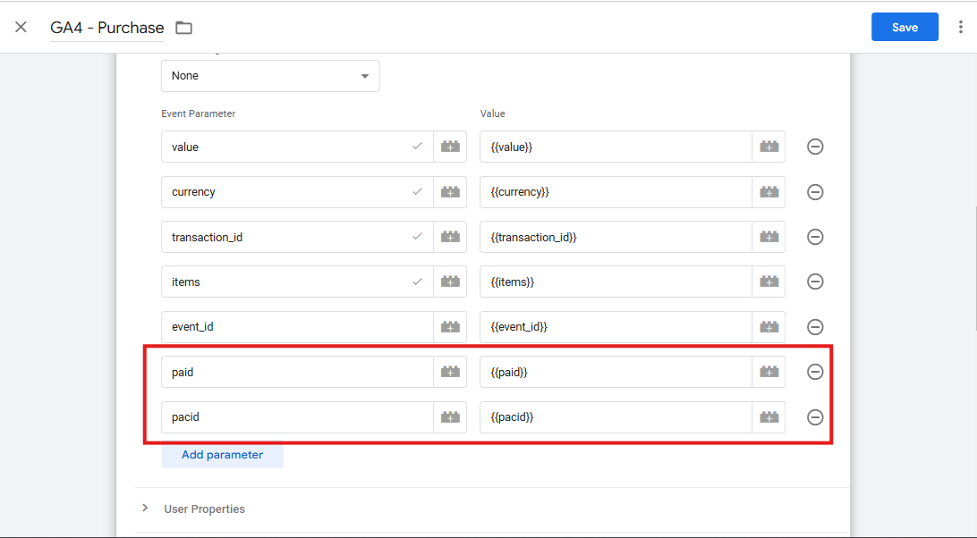Insert variable for paid parameter name

point(450,372)
